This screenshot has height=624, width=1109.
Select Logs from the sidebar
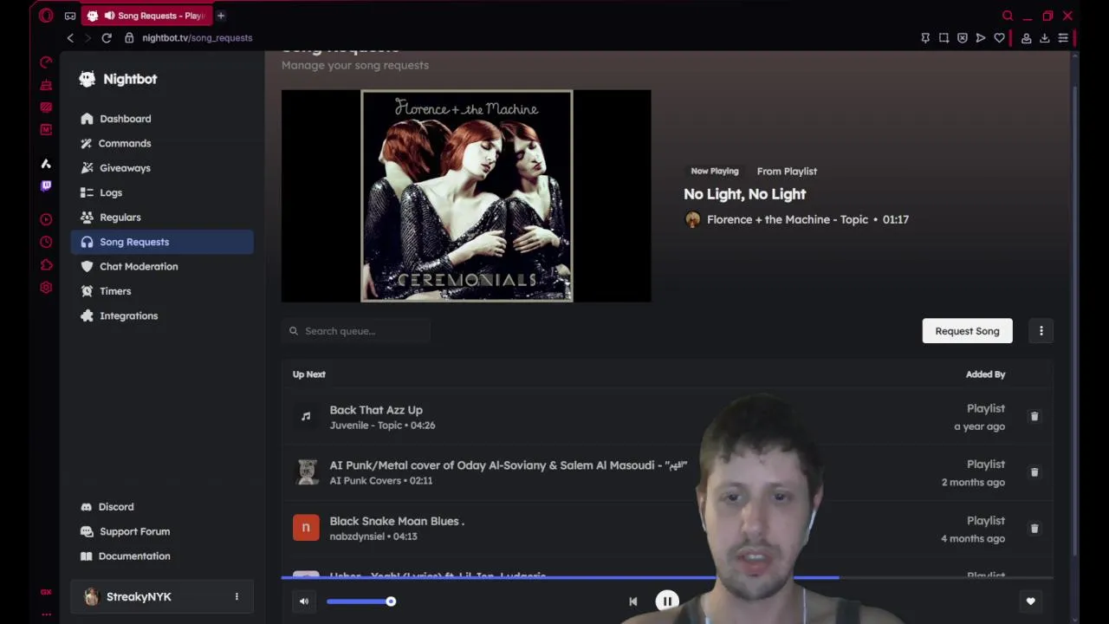click(162, 192)
